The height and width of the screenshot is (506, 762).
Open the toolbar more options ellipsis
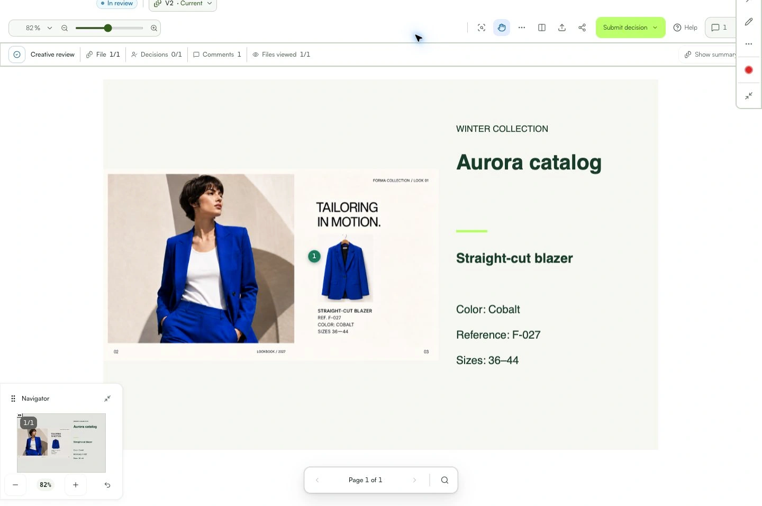tap(522, 28)
